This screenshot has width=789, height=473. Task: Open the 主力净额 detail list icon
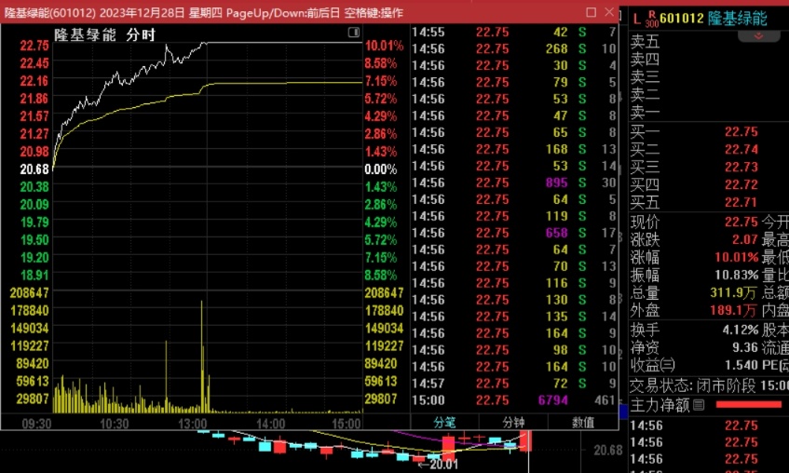[x=699, y=405]
